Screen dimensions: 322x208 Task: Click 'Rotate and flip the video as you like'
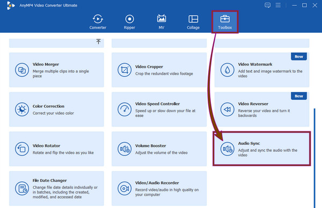coord(63,153)
